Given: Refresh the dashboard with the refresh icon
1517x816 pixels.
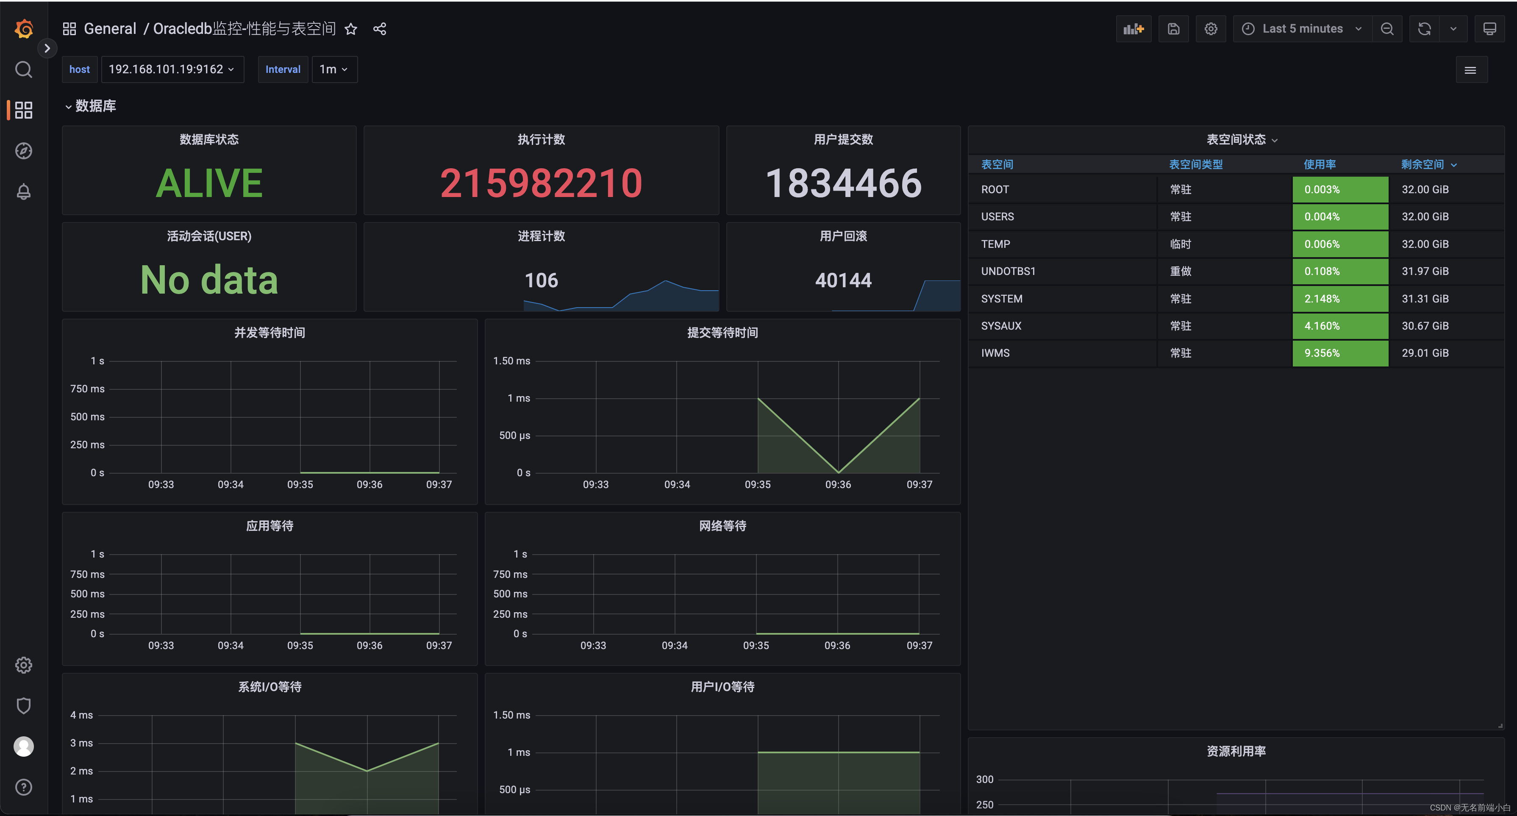Looking at the screenshot, I should 1424,28.
